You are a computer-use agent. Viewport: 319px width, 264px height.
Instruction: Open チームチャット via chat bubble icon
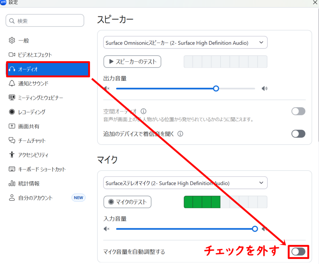(x=12, y=141)
